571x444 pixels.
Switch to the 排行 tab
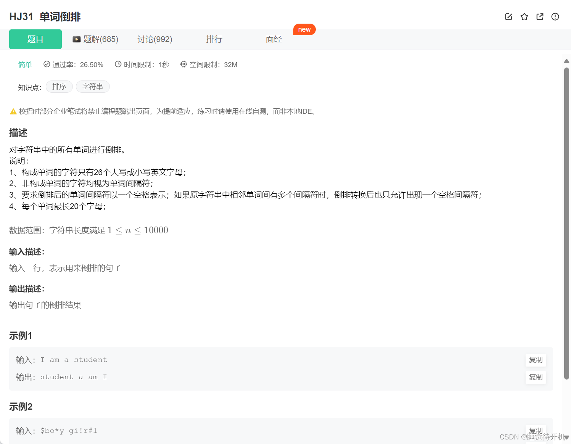point(214,39)
